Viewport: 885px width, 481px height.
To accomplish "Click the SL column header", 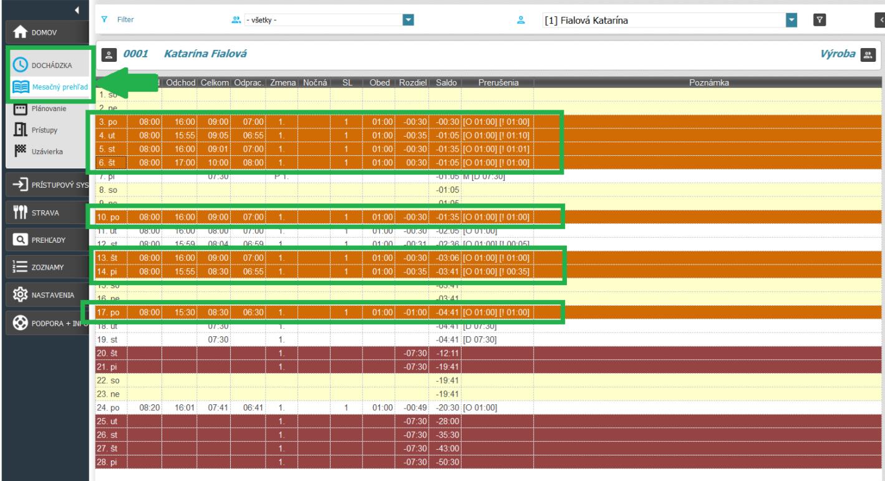I will (x=347, y=82).
